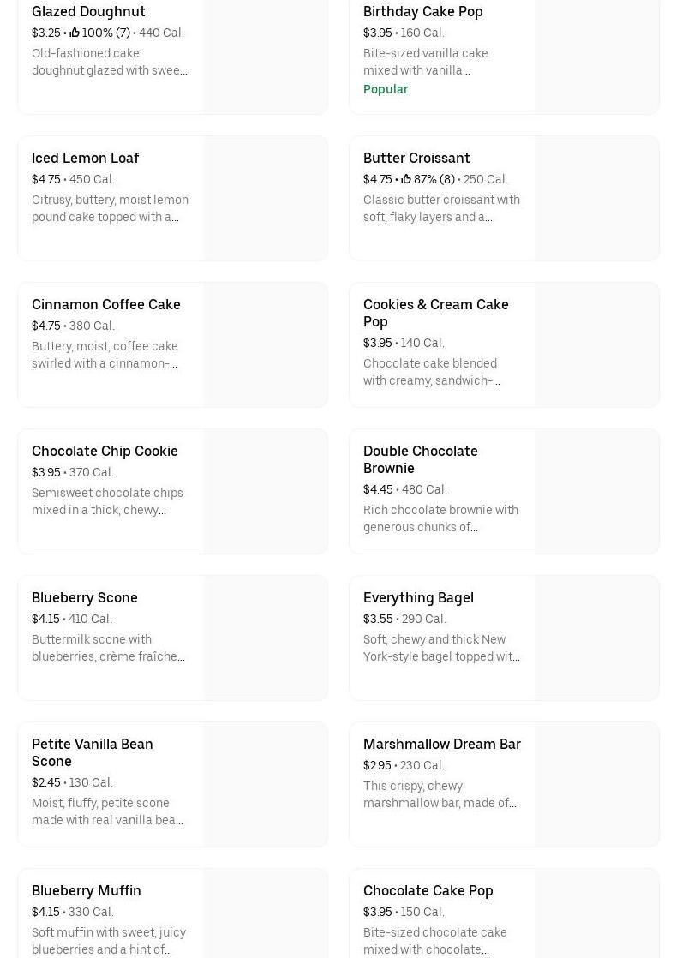Image resolution: width=689 pixels, height=958 pixels.
Task: Select the Cookies & Cream Cake Pop title
Action: [x=435, y=313]
